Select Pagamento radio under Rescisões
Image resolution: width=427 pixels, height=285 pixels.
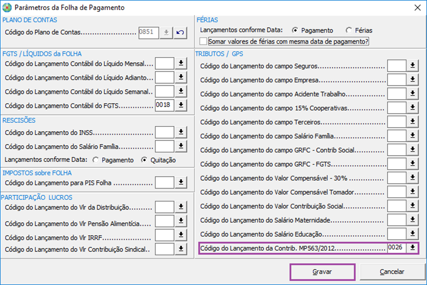(x=95, y=160)
